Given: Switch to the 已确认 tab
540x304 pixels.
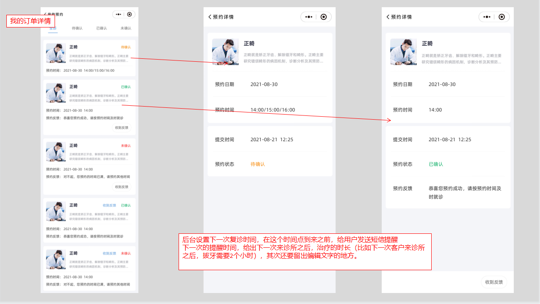Looking at the screenshot, I should (102, 28).
